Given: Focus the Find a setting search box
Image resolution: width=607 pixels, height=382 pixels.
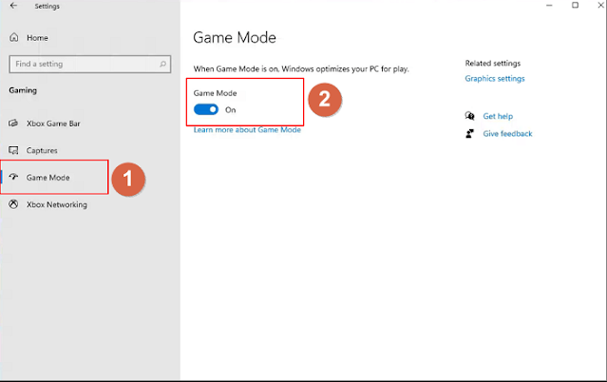Looking at the screenshot, I should [x=90, y=64].
